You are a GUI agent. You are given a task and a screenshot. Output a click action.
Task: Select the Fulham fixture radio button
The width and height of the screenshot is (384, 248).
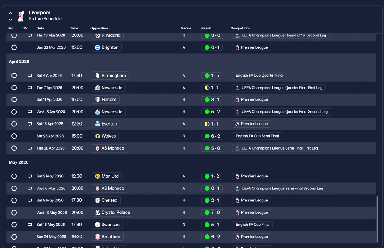point(14,100)
